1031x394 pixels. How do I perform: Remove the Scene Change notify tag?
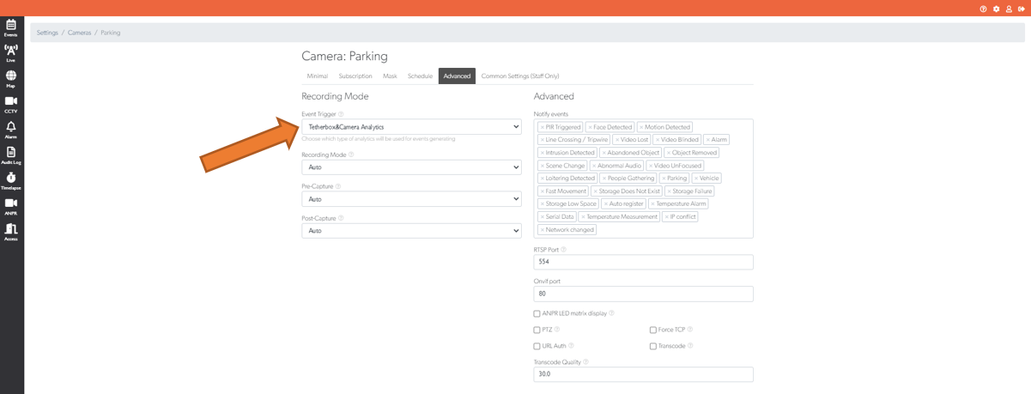(543, 166)
